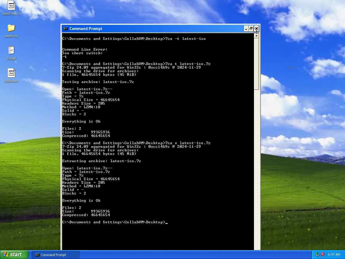
Task: Restore down the Command Prompt window
Action: point(251,29)
